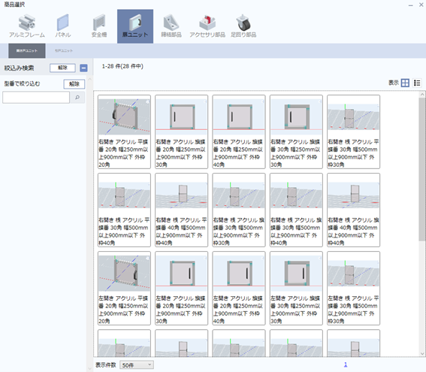Switch to the 開き戸ユニット sub-tab

click(x=27, y=51)
